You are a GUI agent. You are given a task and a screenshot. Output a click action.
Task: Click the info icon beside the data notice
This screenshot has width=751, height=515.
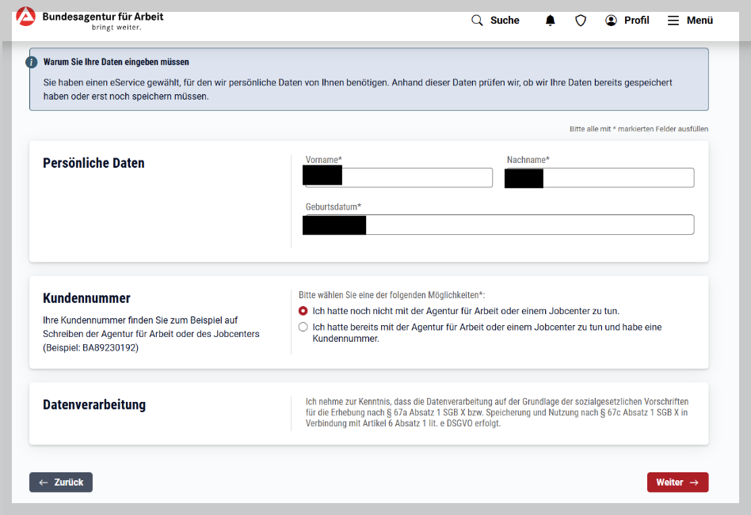pos(31,62)
